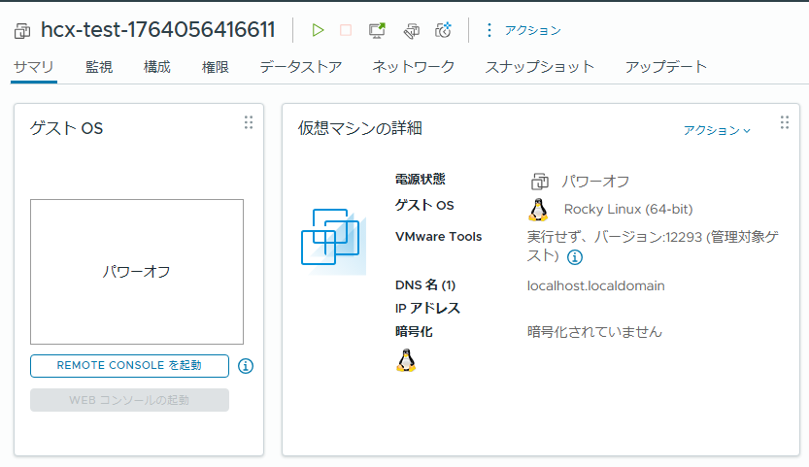Grab the 仮想マシンの詳細 card drag handle
809x467 pixels.
coord(785,122)
